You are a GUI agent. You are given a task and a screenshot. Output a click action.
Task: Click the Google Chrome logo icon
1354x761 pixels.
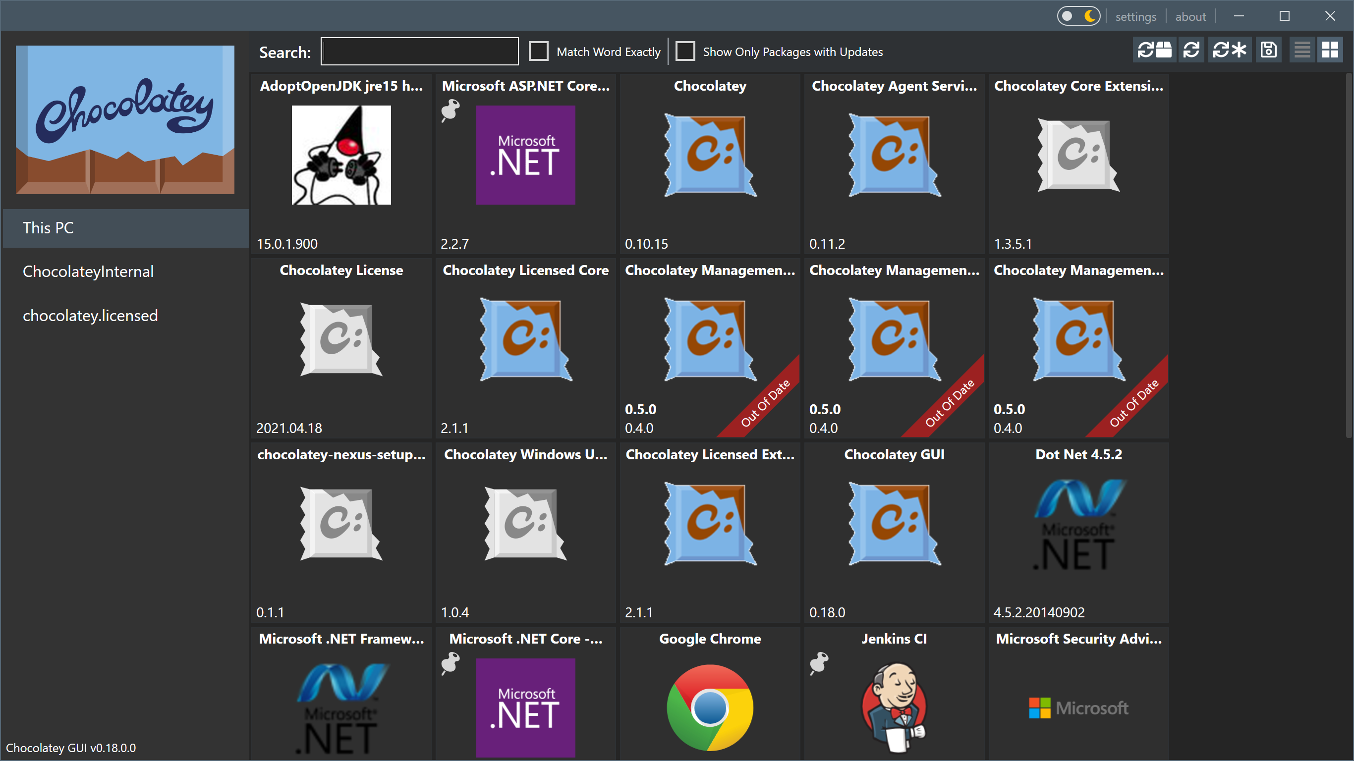pyautogui.click(x=710, y=708)
